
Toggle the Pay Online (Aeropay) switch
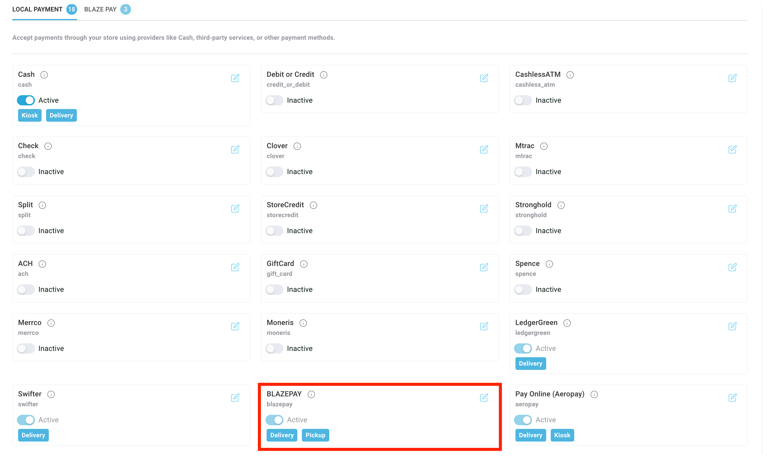[523, 420]
